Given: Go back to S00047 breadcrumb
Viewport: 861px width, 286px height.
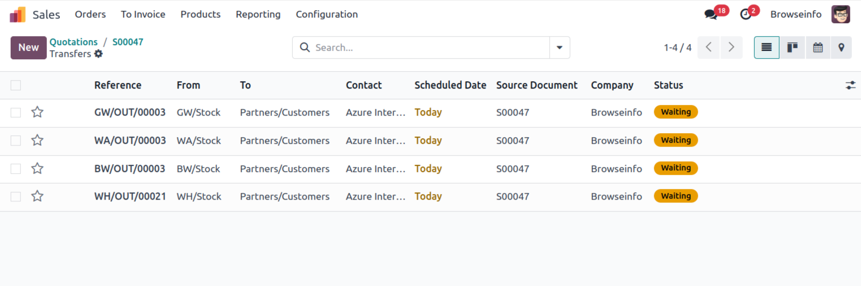Looking at the screenshot, I should (x=128, y=42).
